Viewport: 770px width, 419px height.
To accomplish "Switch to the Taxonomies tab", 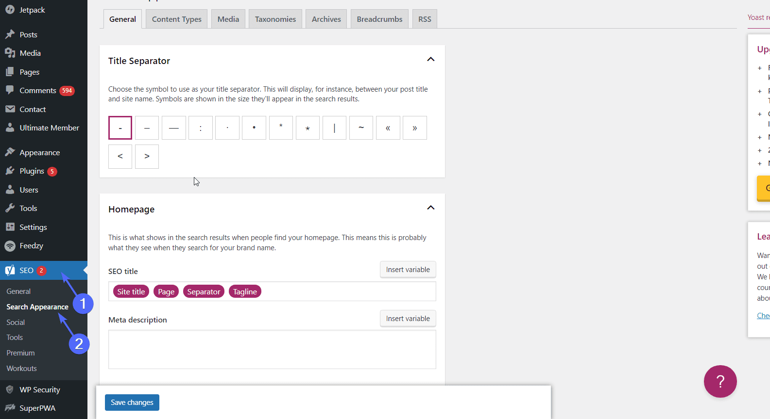I will coord(275,19).
